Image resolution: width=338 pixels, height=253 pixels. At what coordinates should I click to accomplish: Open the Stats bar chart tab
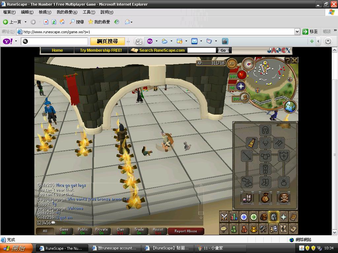tap(234, 217)
